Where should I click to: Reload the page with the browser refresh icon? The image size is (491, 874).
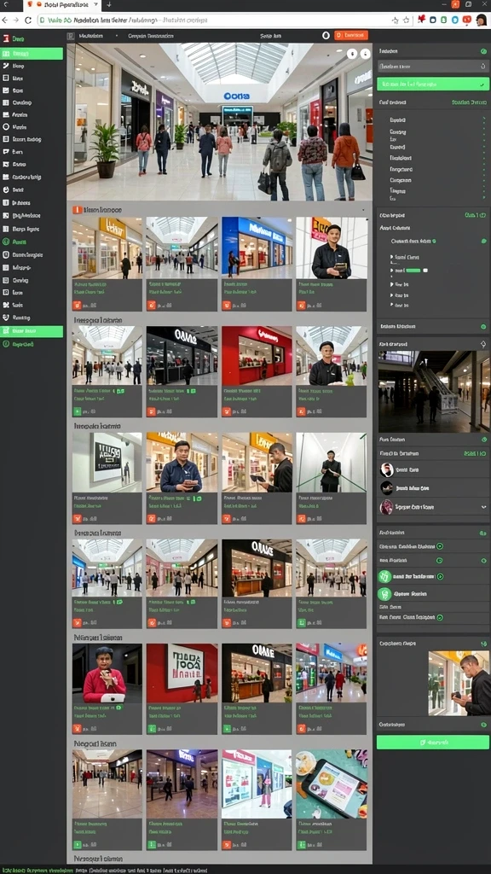(28, 20)
